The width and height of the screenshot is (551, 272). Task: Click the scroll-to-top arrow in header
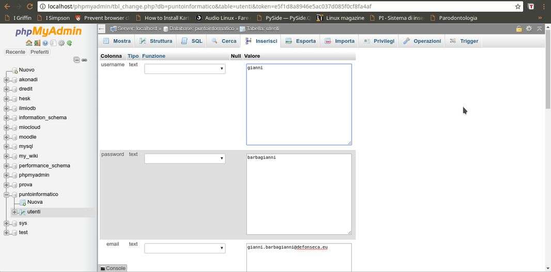(540, 29)
